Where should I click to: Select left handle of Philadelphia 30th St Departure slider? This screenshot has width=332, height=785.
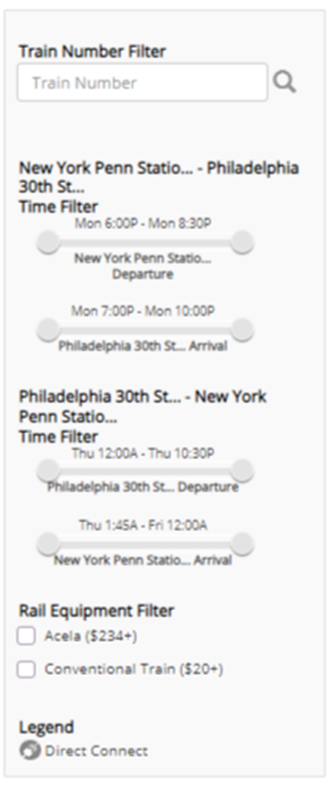(49, 470)
